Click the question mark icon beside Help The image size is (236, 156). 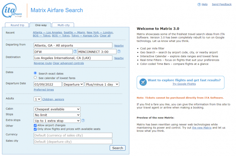pos(199,4)
